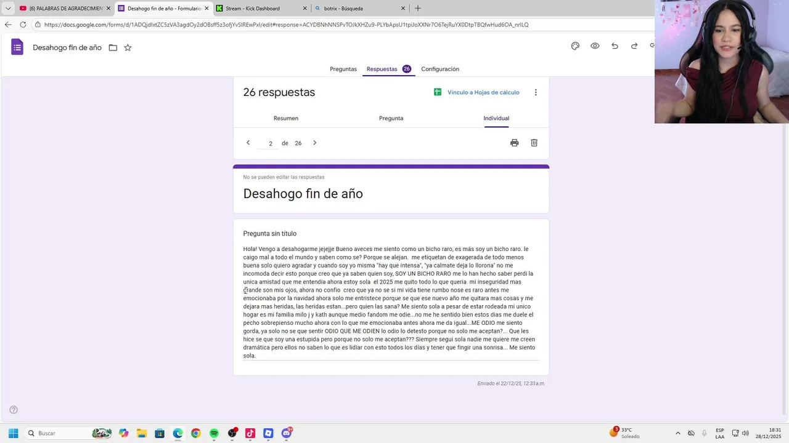Open Discord from the taskbar
This screenshot has width=789, height=443.
pyautogui.click(x=287, y=433)
